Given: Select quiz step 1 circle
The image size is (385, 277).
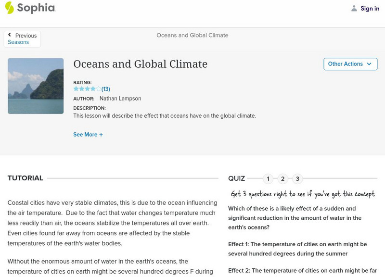Looking at the screenshot, I should (268, 178).
